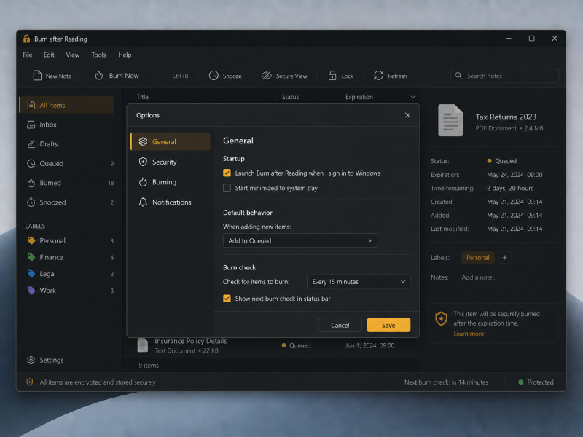Click the Add a note field
The image size is (583, 437).
(x=479, y=277)
